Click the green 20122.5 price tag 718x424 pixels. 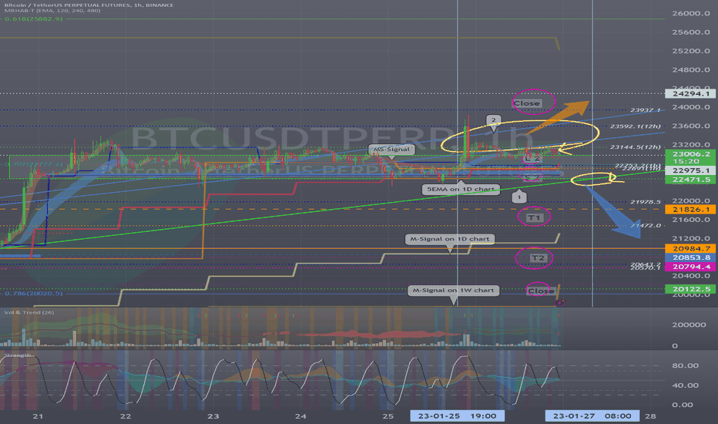pyautogui.click(x=690, y=289)
